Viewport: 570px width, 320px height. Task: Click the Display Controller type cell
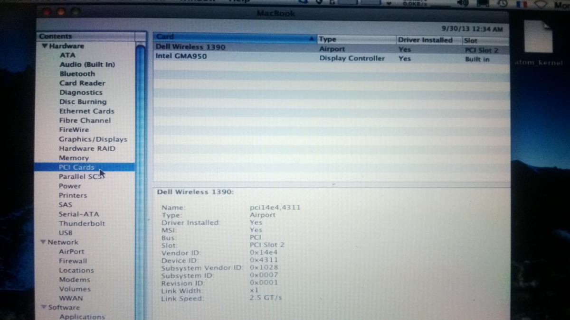click(352, 58)
